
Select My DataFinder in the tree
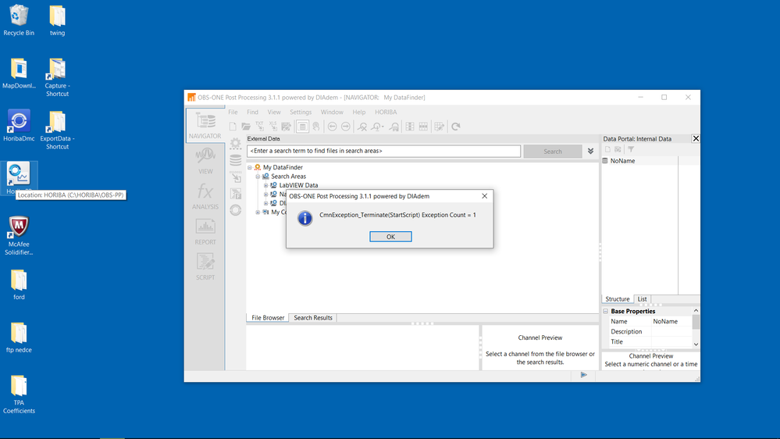point(283,167)
